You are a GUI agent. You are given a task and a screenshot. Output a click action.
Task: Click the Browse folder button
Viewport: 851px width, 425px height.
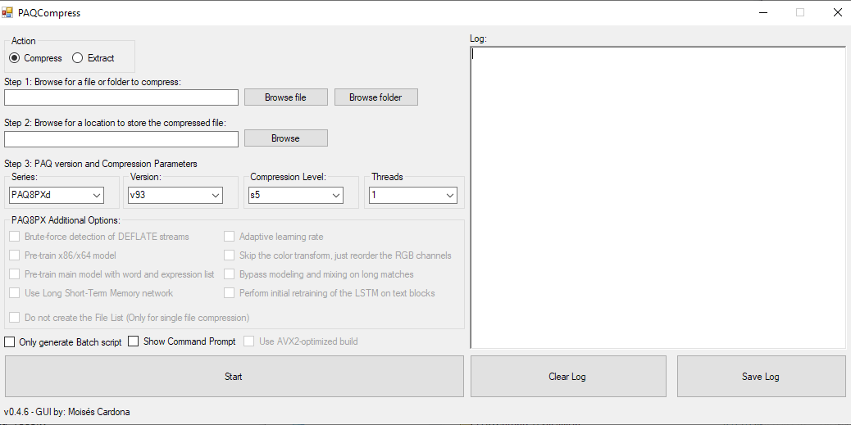(x=375, y=97)
